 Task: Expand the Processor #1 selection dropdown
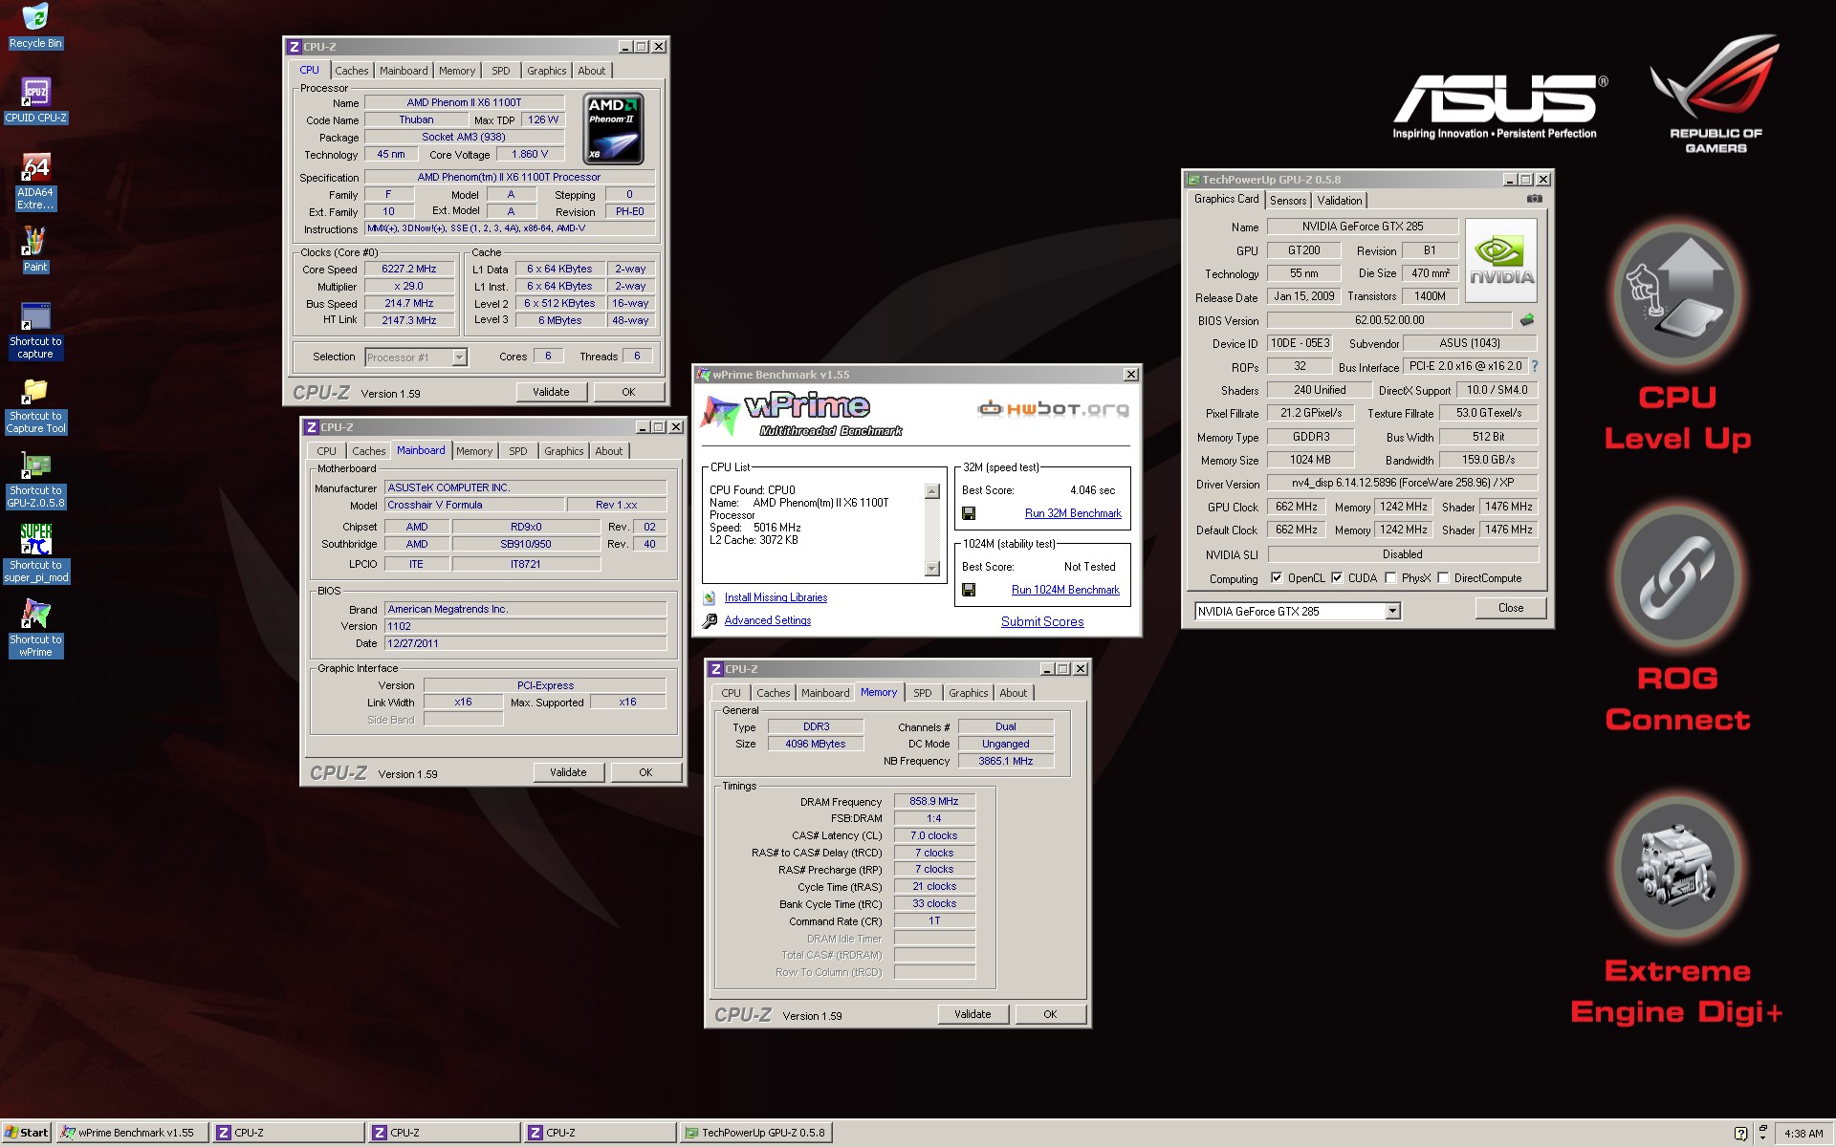(x=459, y=357)
